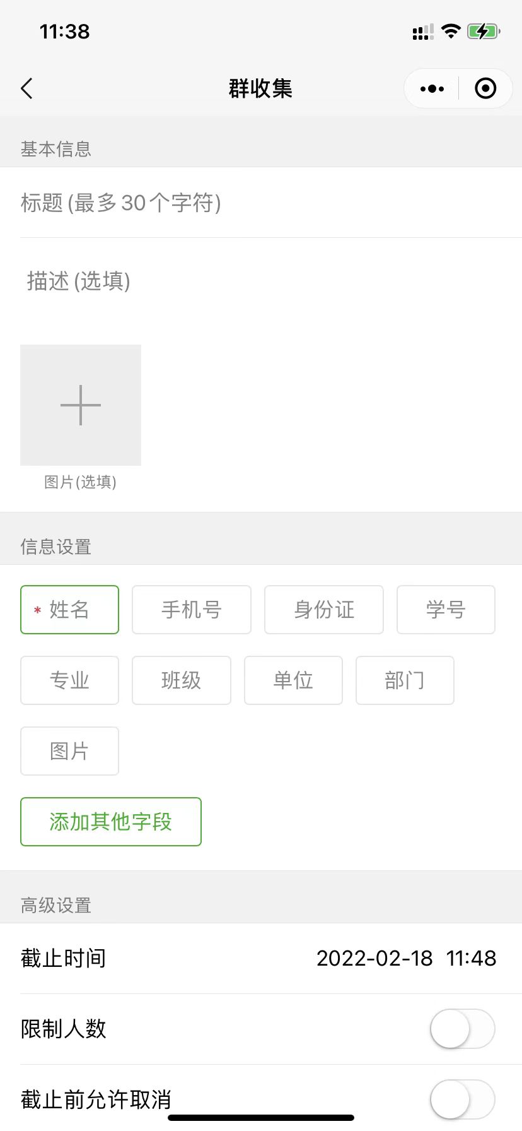
Task: Select the 班级 field option
Action: [x=181, y=680]
